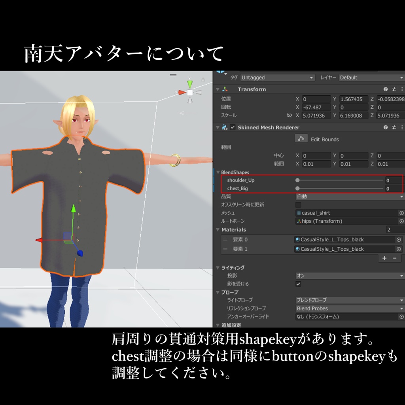
Task: Collapse the Materials foldout
Action: click(218, 230)
